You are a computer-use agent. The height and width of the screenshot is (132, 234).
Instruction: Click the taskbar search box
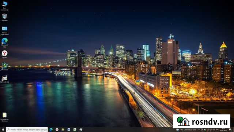(x=27, y=129)
